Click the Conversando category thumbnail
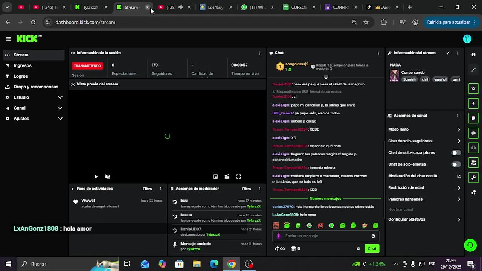The height and width of the screenshot is (271, 482). pyautogui.click(x=394, y=76)
